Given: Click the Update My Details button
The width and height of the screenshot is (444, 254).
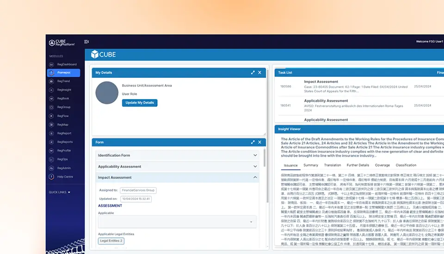Looking at the screenshot, I should pyautogui.click(x=140, y=102).
